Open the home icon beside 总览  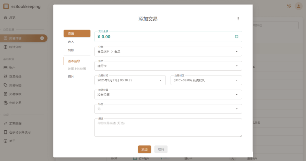coord(5,18)
